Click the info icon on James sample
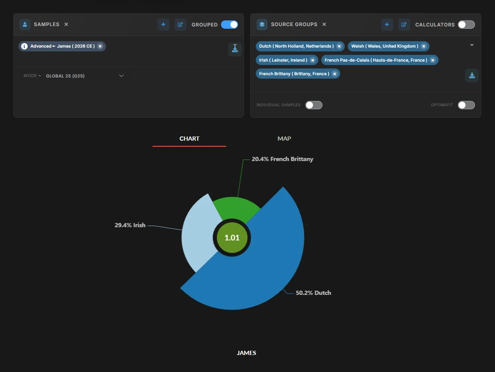The image size is (495, 372). [25, 46]
